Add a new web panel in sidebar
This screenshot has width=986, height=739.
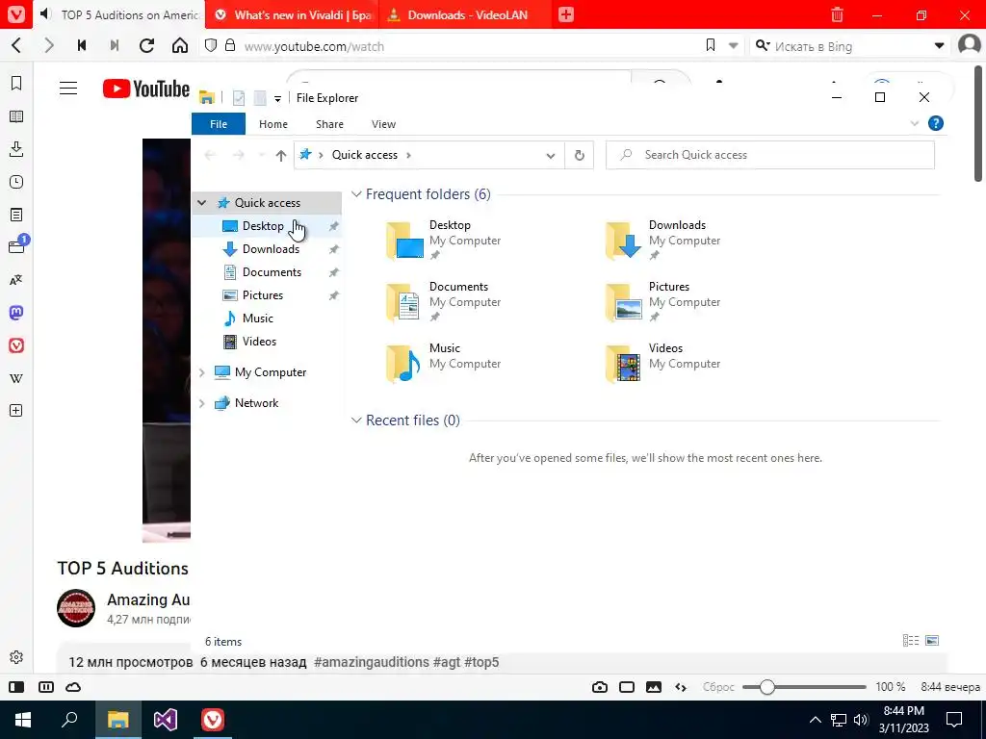click(x=16, y=410)
